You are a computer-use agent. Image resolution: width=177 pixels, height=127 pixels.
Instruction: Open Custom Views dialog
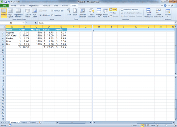point(28,13)
